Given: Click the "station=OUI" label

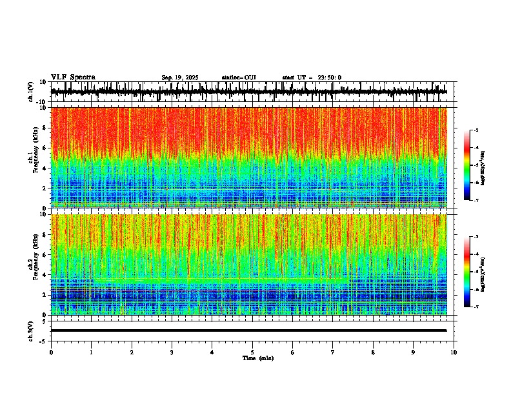Looking at the screenshot, I should 239,77.
